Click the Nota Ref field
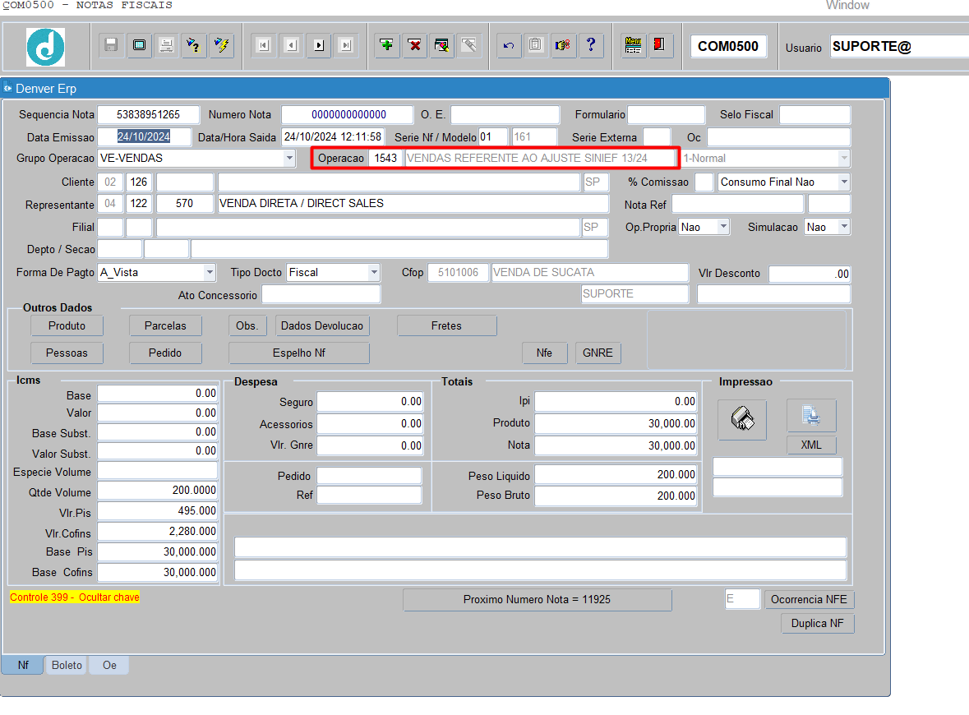 click(738, 204)
